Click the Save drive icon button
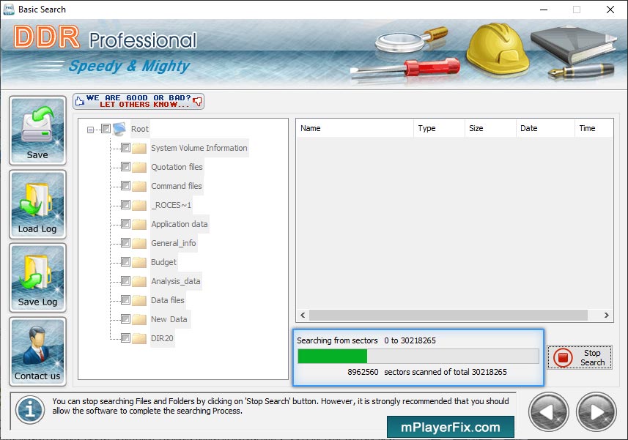This screenshot has width=628, height=440. pyautogui.click(x=37, y=130)
